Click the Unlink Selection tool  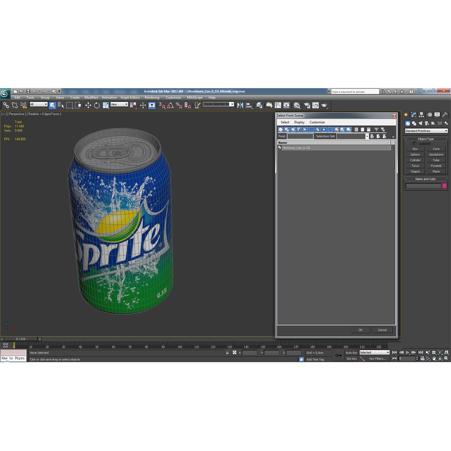15,105
